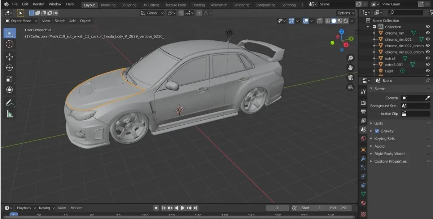Open the Particles properties tab
Image resolution: width=433 pixels, height=219 pixels.
(363, 167)
